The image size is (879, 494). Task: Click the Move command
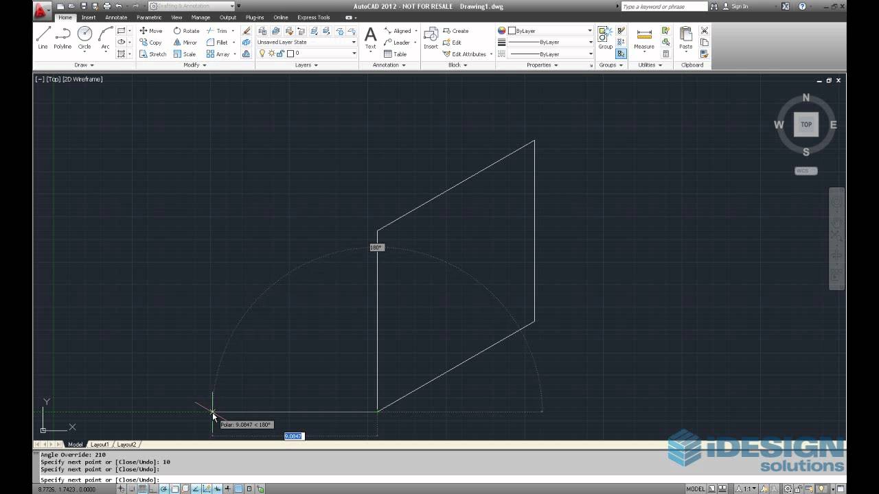[x=151, y=31]
